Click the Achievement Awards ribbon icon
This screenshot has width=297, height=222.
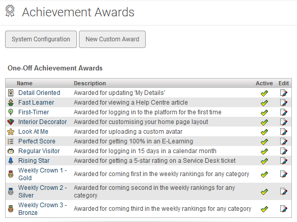10,11
